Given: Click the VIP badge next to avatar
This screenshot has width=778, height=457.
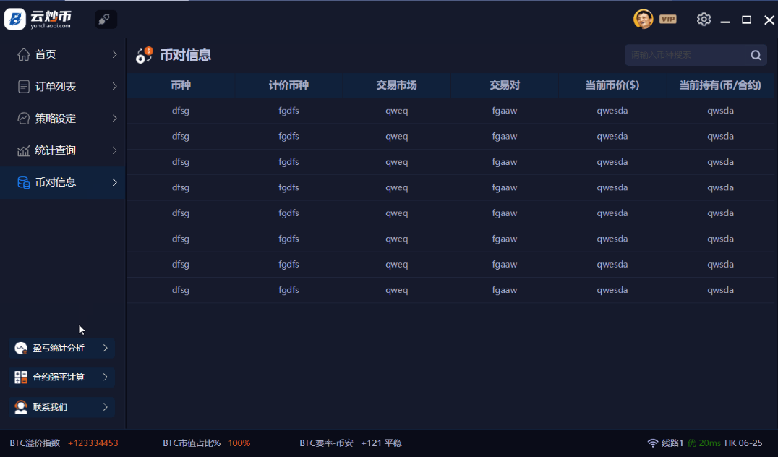Looking at the screenshot, I should coord(668,19).
